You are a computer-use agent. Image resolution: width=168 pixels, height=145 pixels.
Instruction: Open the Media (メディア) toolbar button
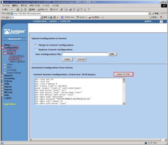coord(54,10)
